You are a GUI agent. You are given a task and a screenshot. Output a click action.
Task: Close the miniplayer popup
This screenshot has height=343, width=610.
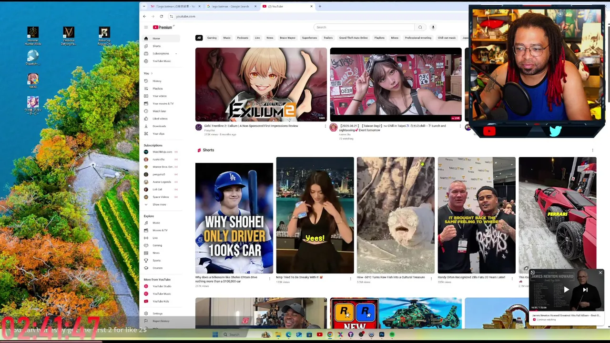click(600, 272)
